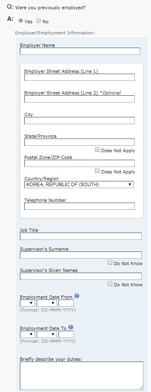Tick Do Not Know under Supervisor's Given Names
The width and height of the screenshot is (151, 392).
[x=110, y=284]
